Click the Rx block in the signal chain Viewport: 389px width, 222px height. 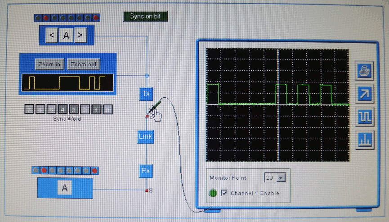pyautogui.click(x=145, y=171)
